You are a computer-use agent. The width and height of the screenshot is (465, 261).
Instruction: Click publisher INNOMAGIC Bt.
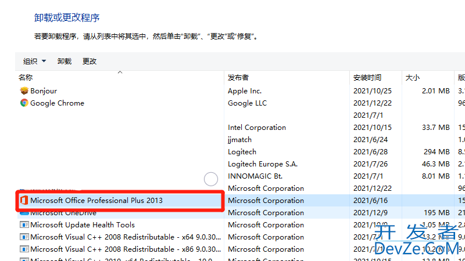tap(255, 176)
